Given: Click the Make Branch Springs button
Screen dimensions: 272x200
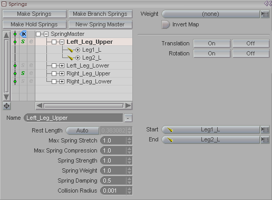Looking at the screenshot, I should coord(100,14).
